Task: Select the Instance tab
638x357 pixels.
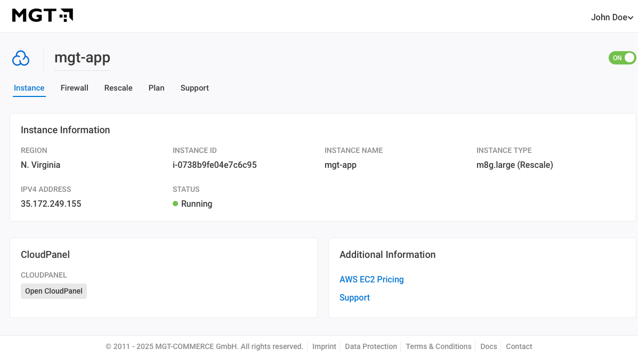Action: (x=29, y=88)
